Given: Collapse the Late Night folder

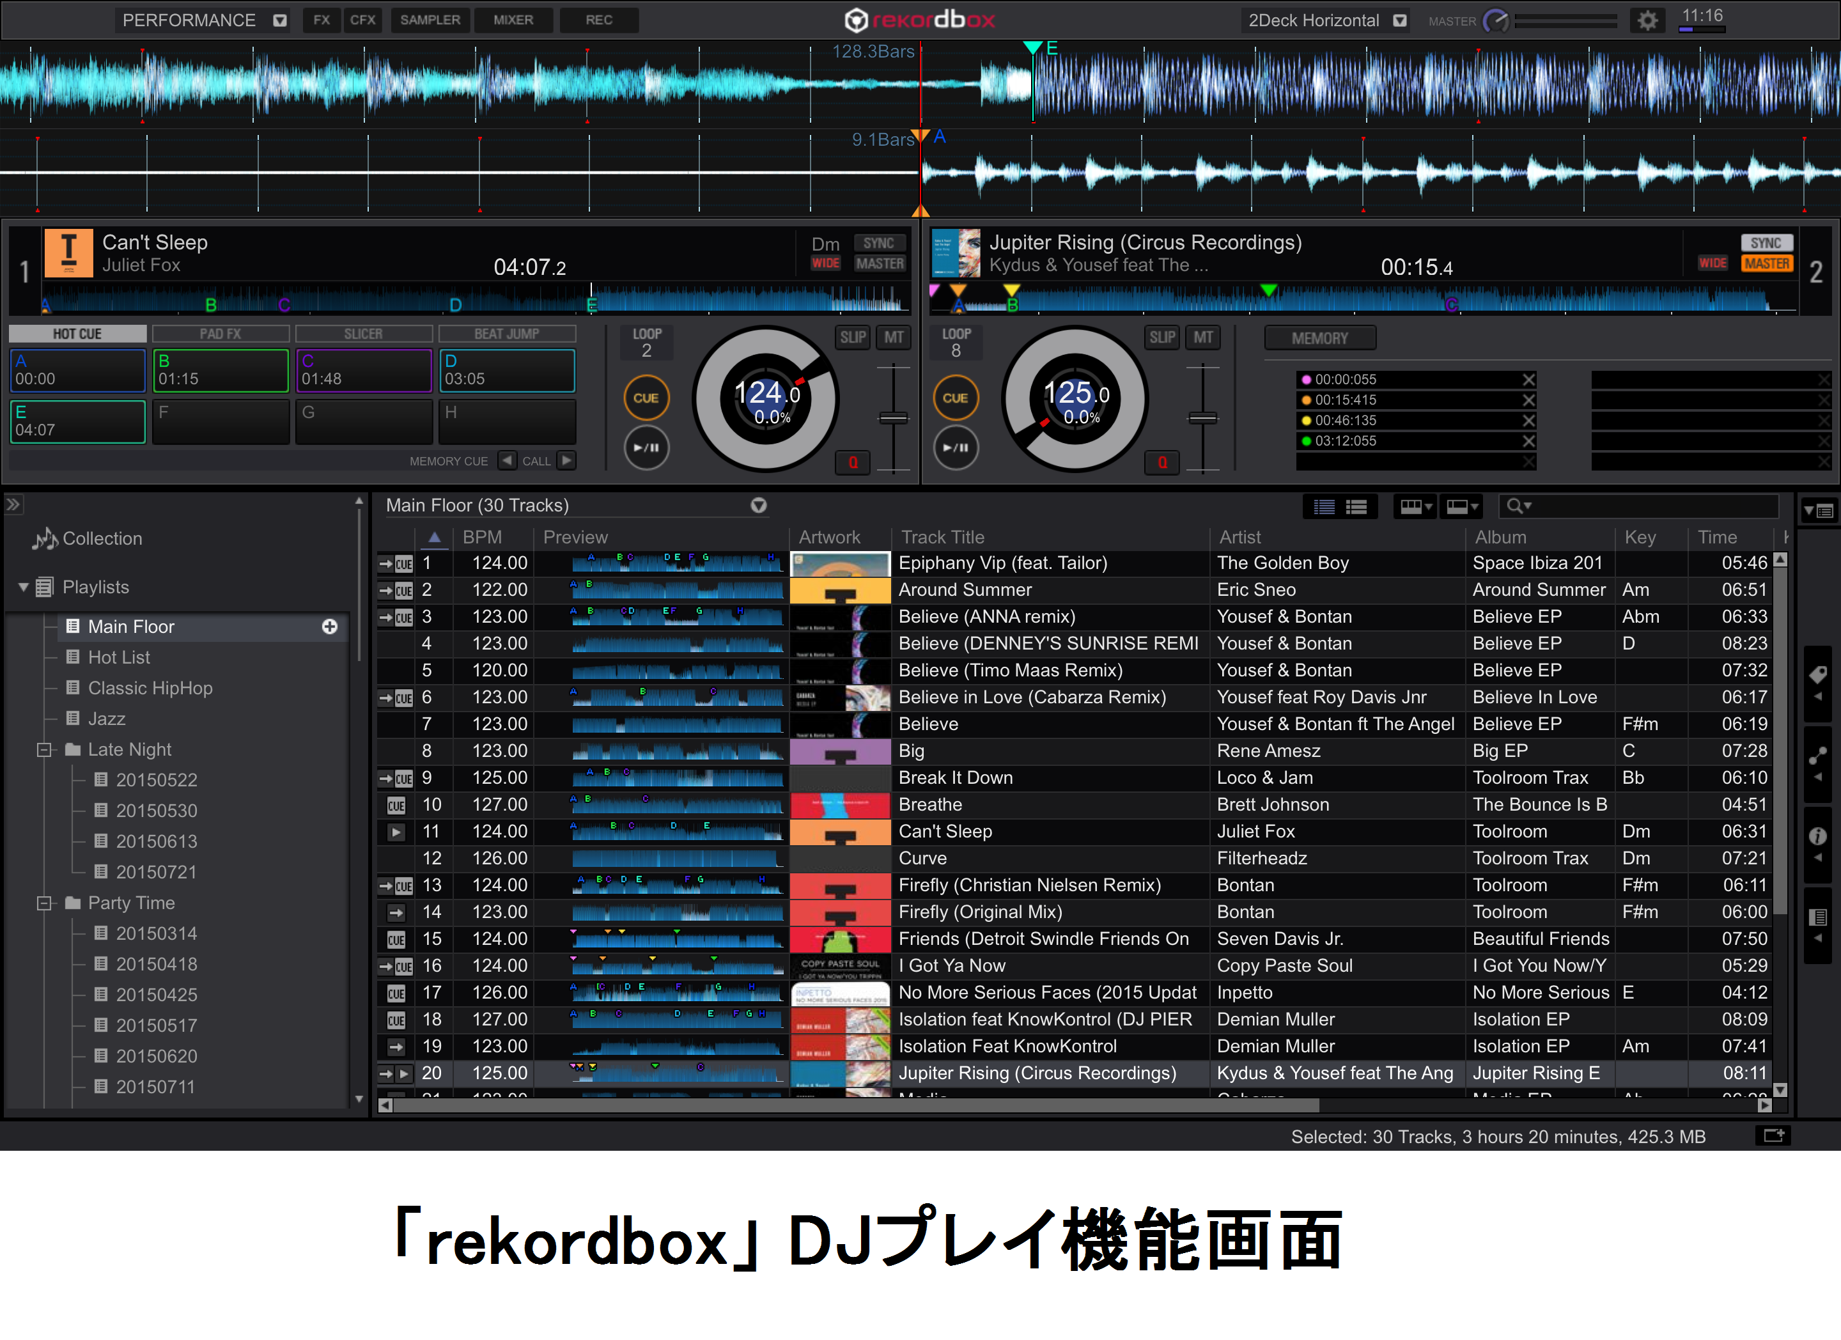Looking at the screenshot, I should pos(45,749).
